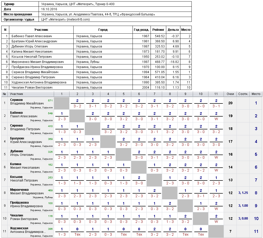Click 'Миронченко' name in the results grid

(20, 190)
